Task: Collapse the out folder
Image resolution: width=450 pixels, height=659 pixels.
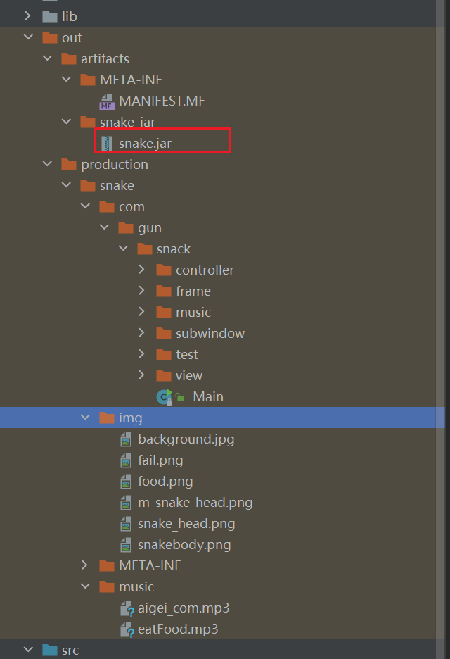Action: pyautogui.click(x=28, y=38)
